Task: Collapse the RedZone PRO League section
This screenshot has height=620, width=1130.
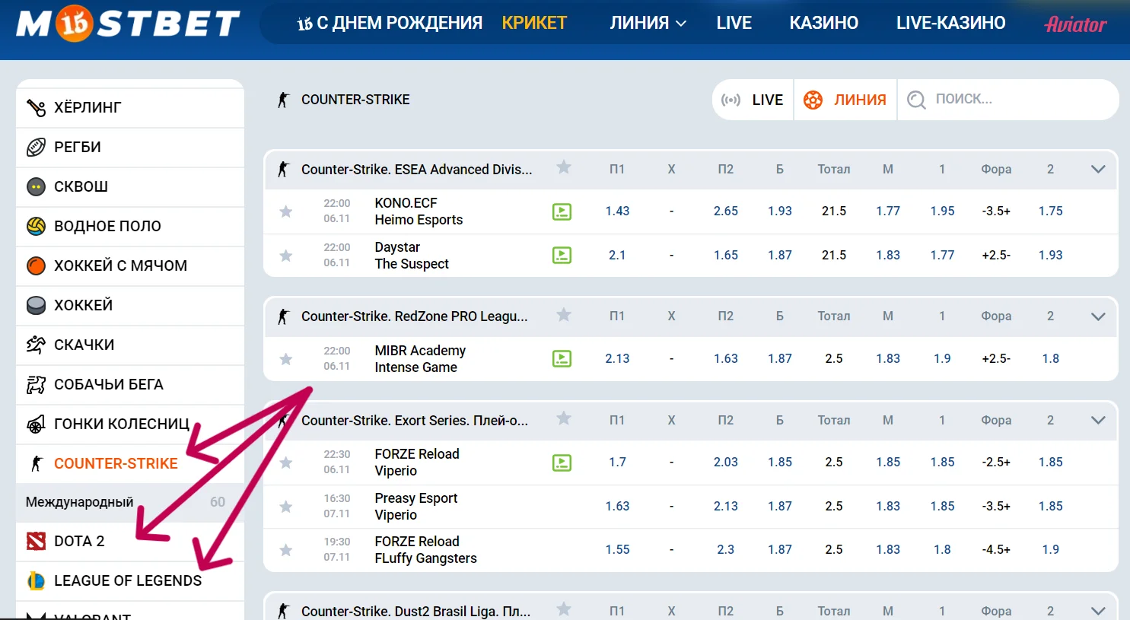Action: point(1097,316)
